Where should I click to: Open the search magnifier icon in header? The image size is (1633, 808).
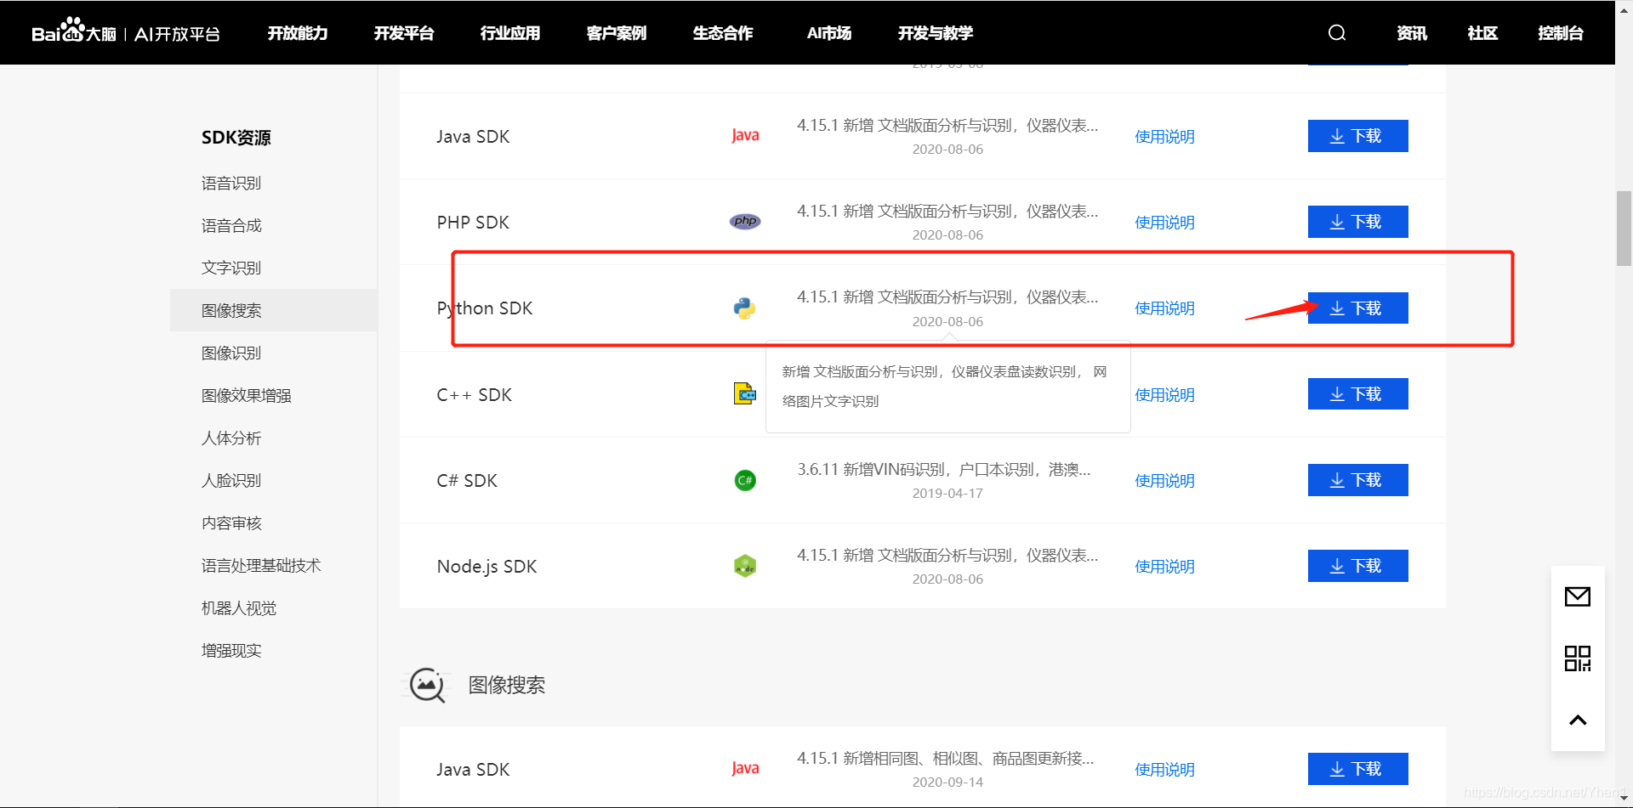pyautogui.click(x=1337, y=32)
